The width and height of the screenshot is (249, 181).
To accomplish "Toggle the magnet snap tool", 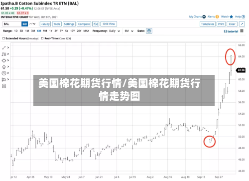I will click(x=4, y=86).
